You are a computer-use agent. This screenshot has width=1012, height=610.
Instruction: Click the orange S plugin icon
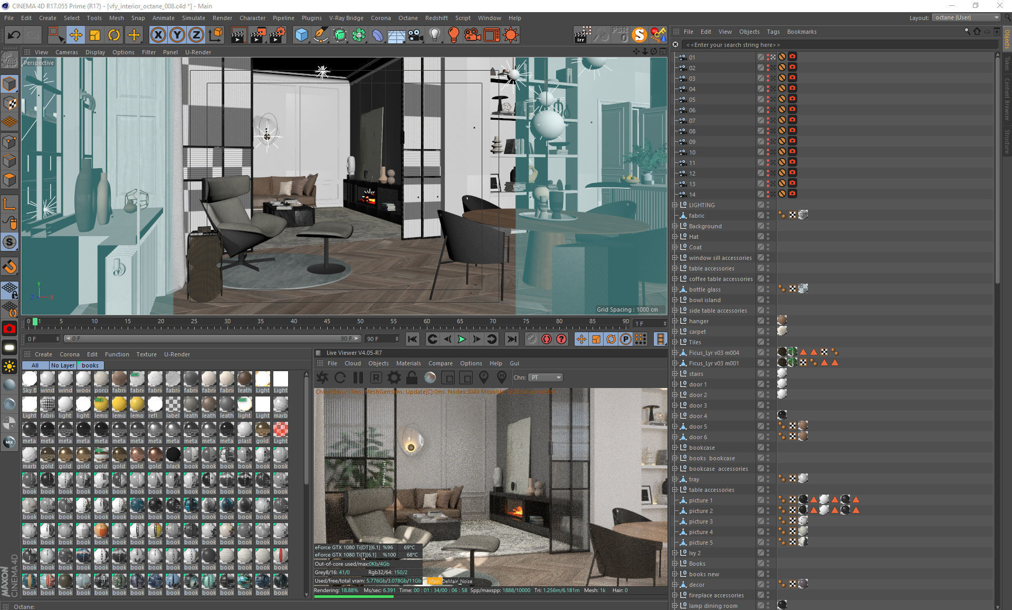pyautogui.click(x=639, y=35)
